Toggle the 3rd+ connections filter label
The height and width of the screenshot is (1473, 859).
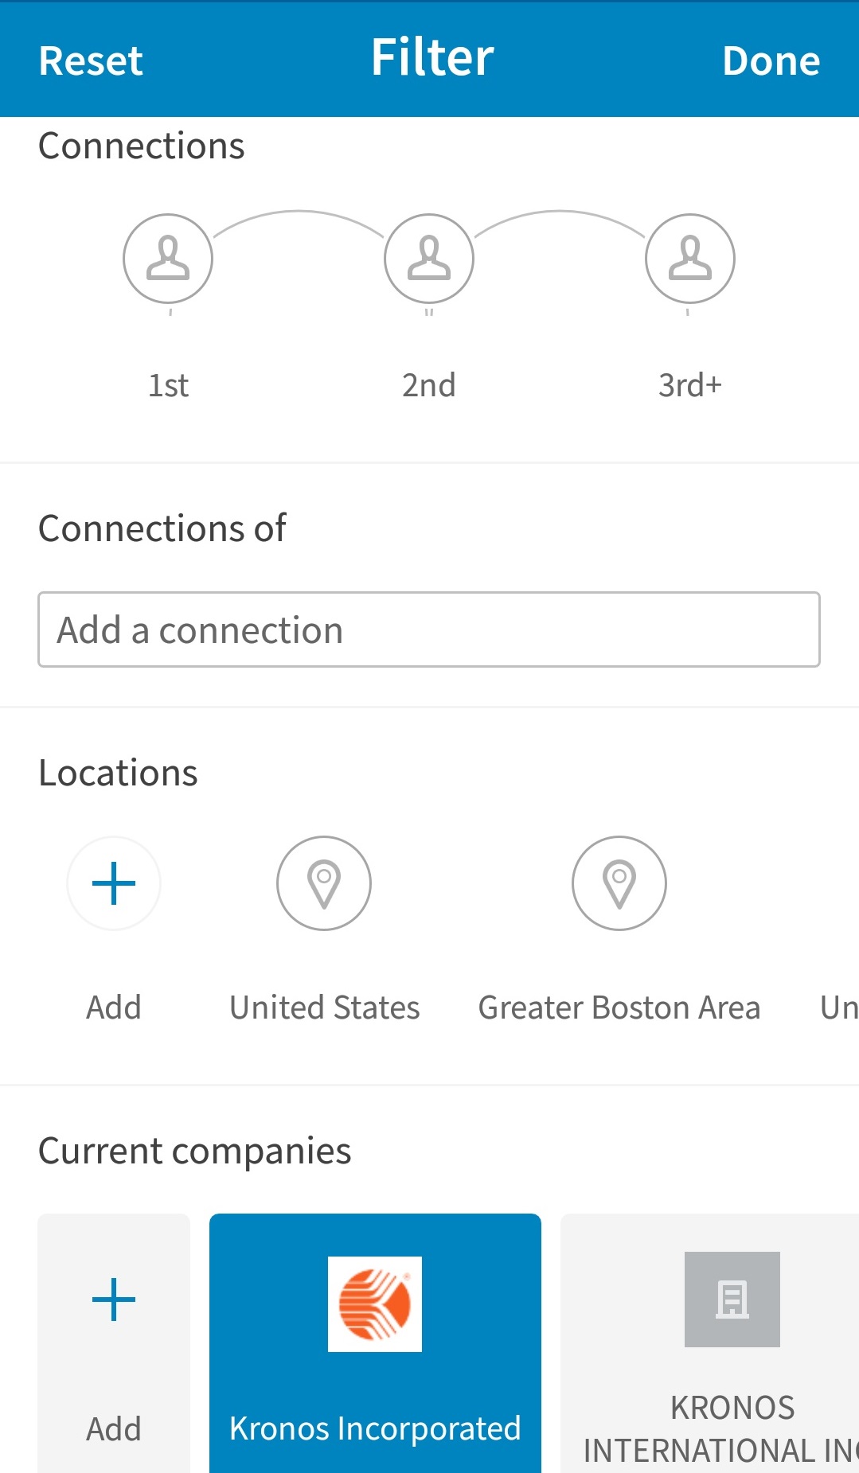tap(689, 385)
